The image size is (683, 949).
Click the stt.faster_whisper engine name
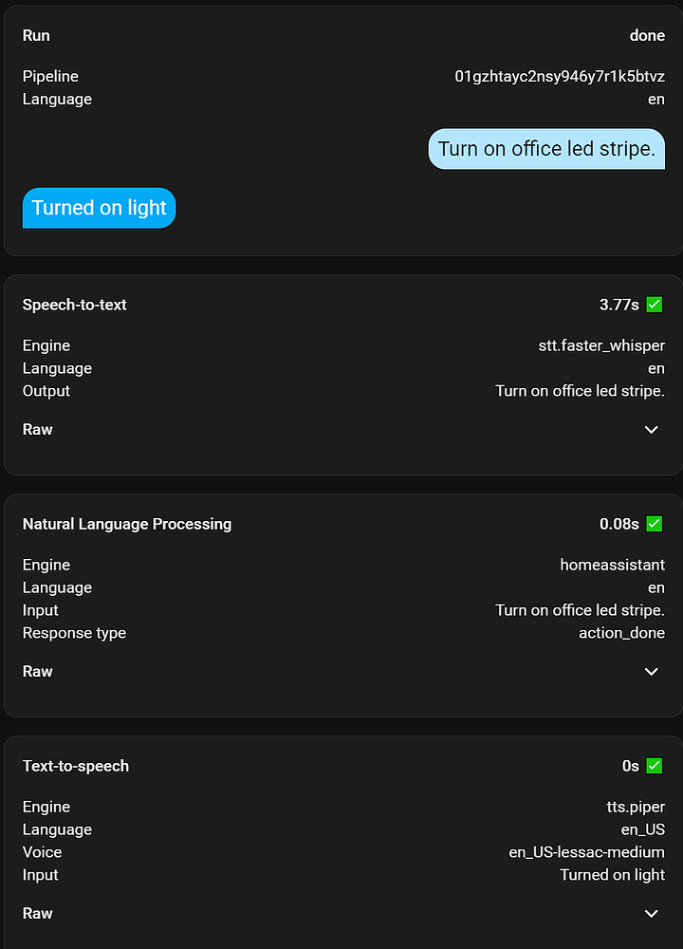tap(601, 345)
